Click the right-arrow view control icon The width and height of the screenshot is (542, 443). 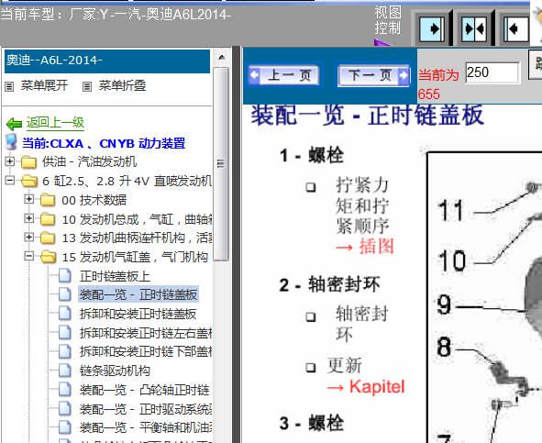point(431,28)
